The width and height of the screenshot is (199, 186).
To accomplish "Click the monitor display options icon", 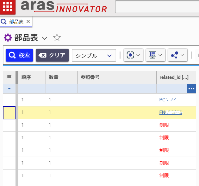I will (155, 55).
